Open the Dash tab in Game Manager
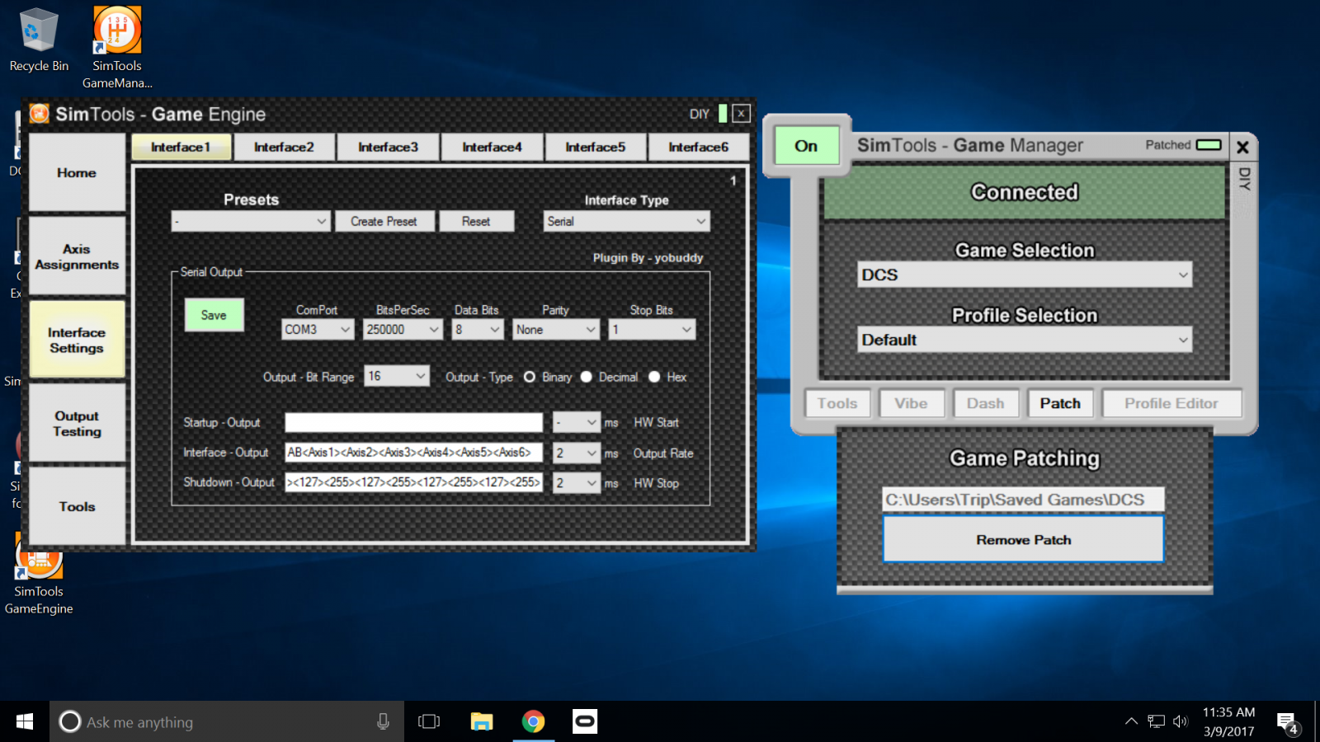 985,403
